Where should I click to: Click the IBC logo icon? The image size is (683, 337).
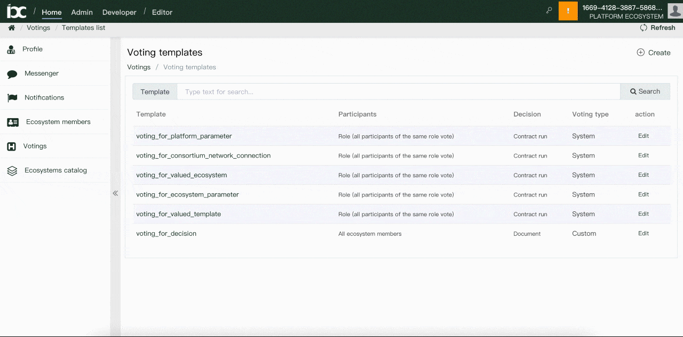click(x=16, y=11)
